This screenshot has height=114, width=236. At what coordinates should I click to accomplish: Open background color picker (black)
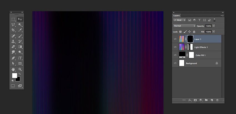coord(18,79)
